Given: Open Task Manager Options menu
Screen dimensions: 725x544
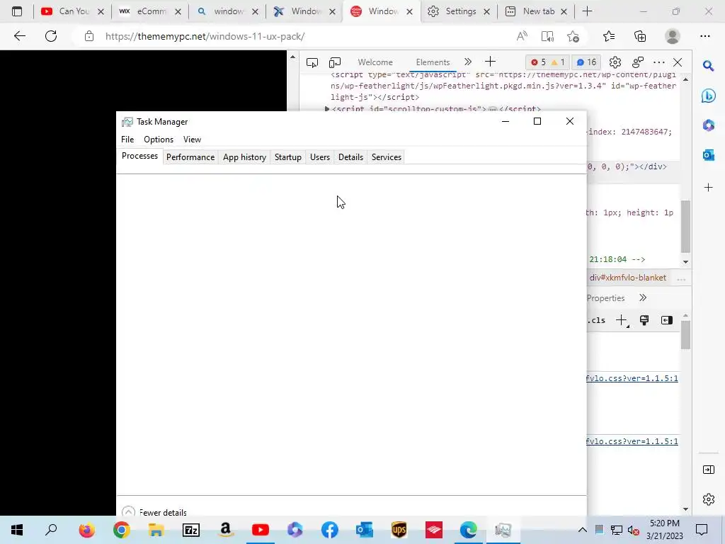Looking at the screenshot, I should 158,140.
